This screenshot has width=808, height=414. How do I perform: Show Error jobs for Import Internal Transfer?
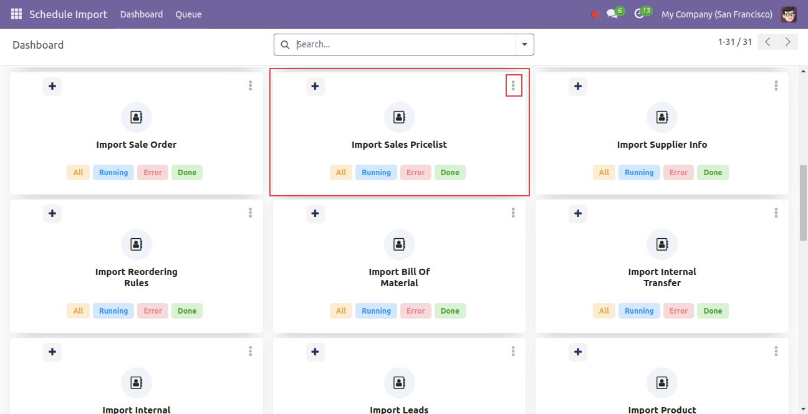(678, 311)
